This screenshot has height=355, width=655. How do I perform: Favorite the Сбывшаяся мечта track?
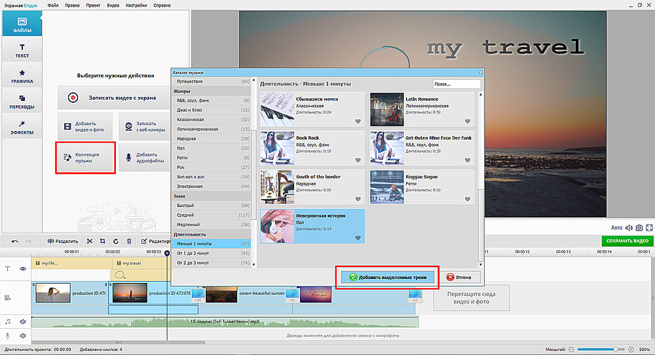pyautogui.click(x=358, y=122)
